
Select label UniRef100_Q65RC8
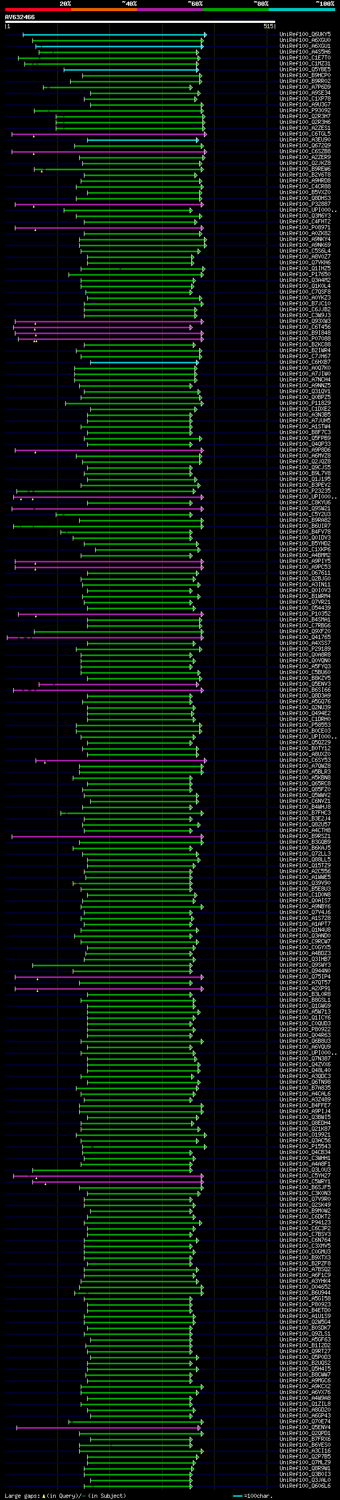(x=305, y=783)
